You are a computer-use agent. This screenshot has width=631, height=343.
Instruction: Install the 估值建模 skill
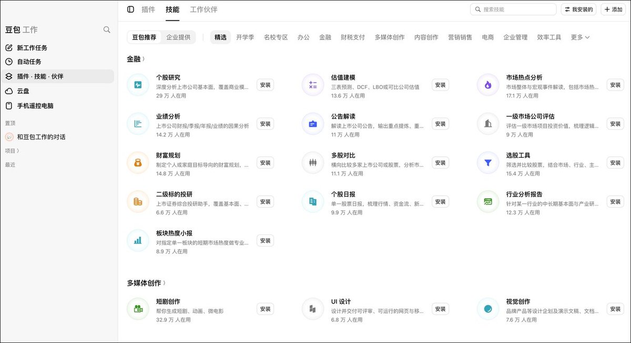click(x=440, y=85)
